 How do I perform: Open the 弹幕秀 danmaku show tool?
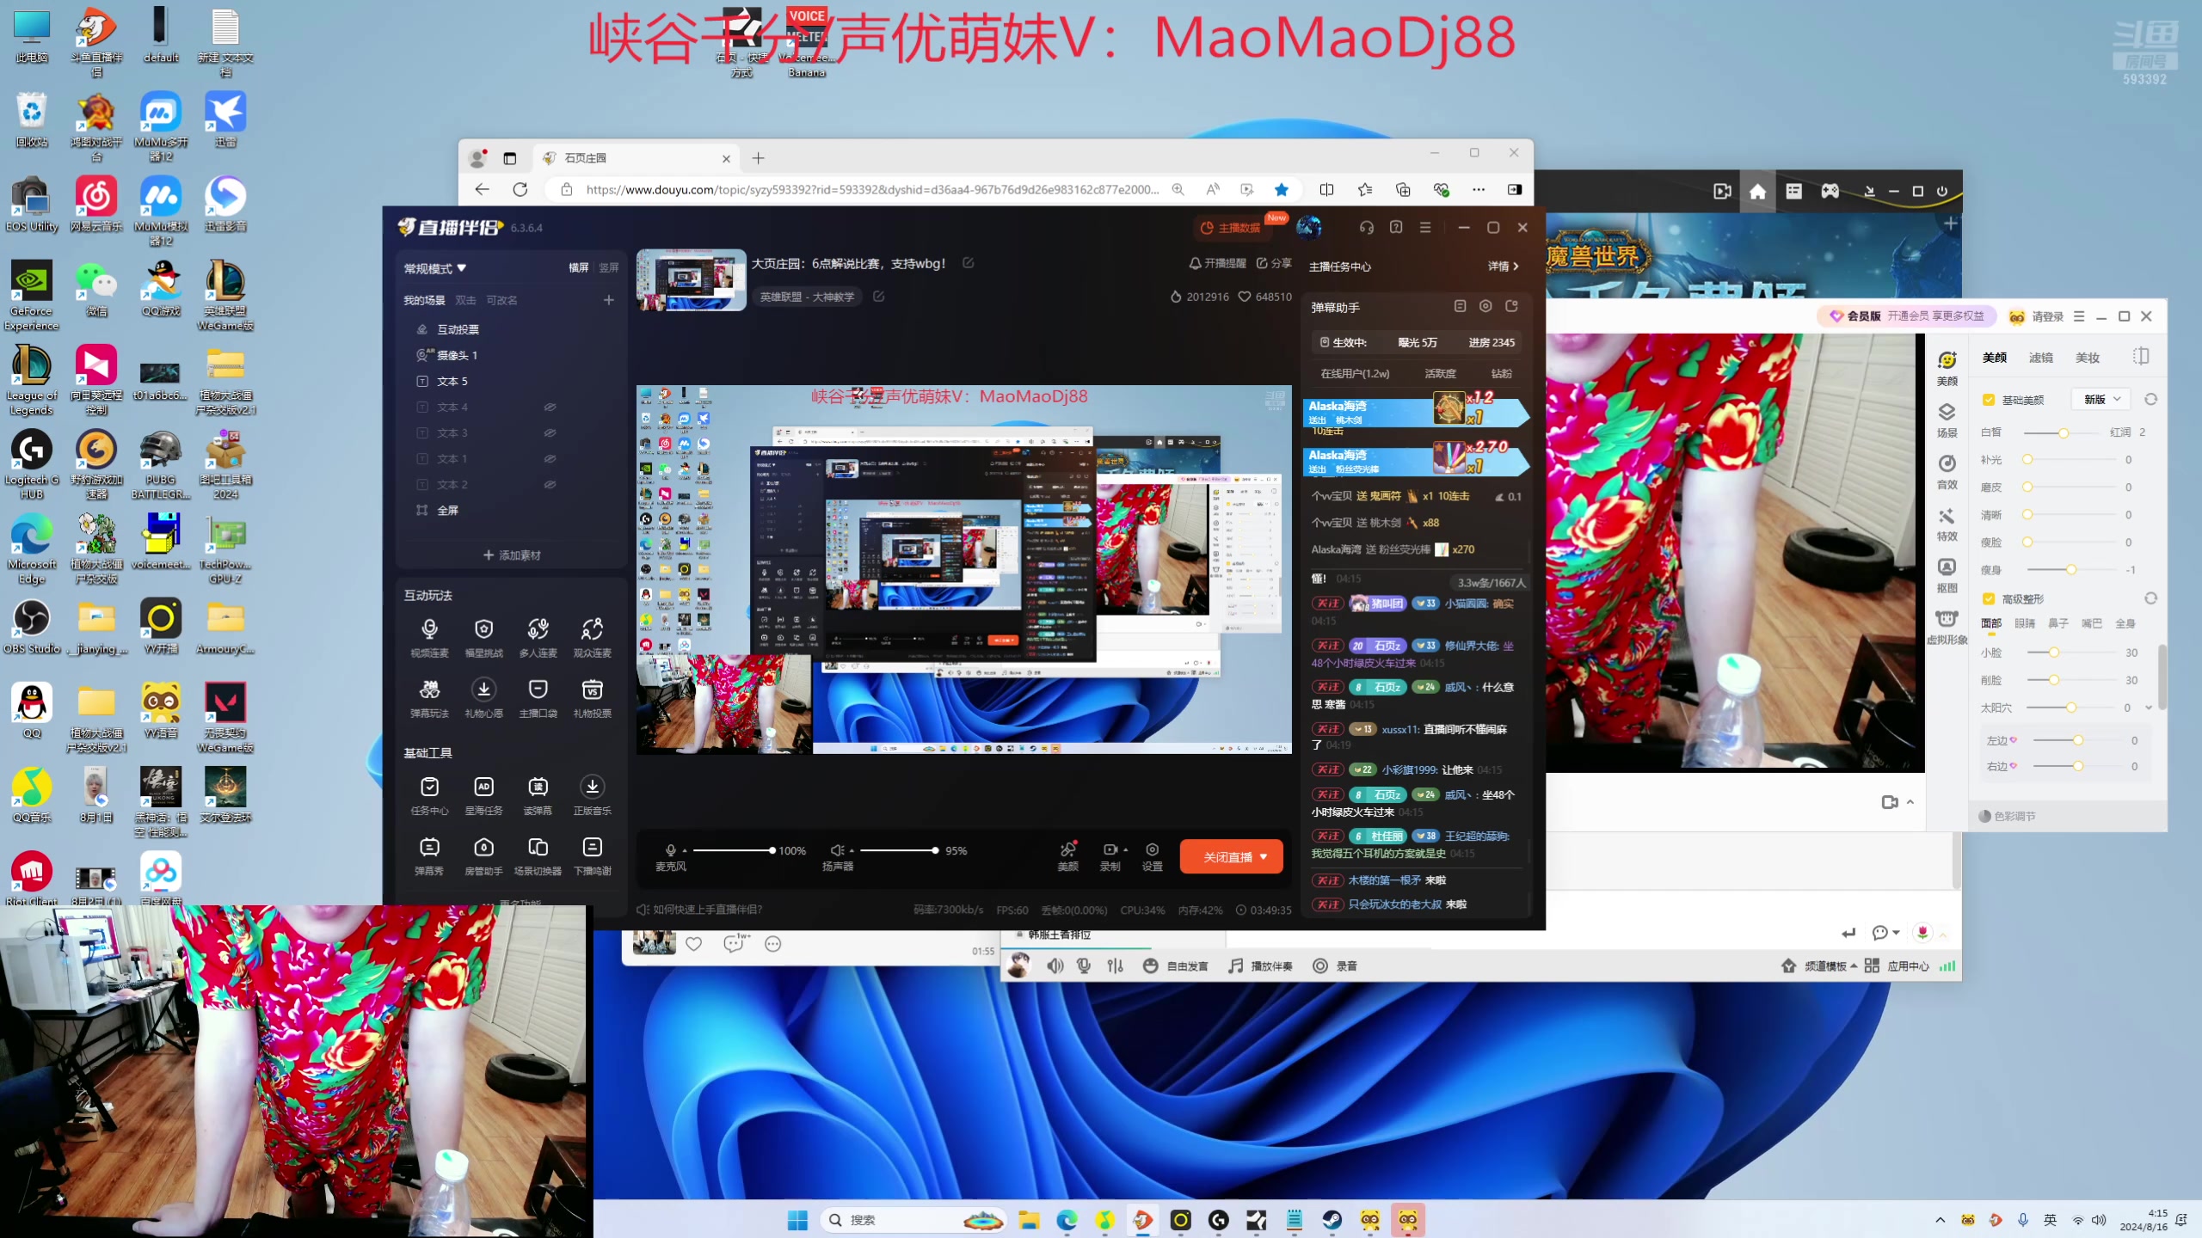(429, 856)
